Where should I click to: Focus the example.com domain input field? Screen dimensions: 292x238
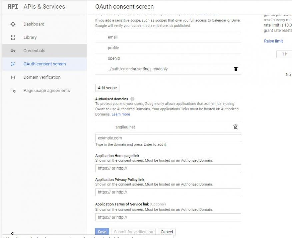coord(168,138)
